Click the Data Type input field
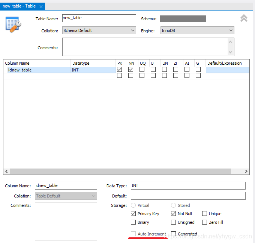 click(188, 185)
